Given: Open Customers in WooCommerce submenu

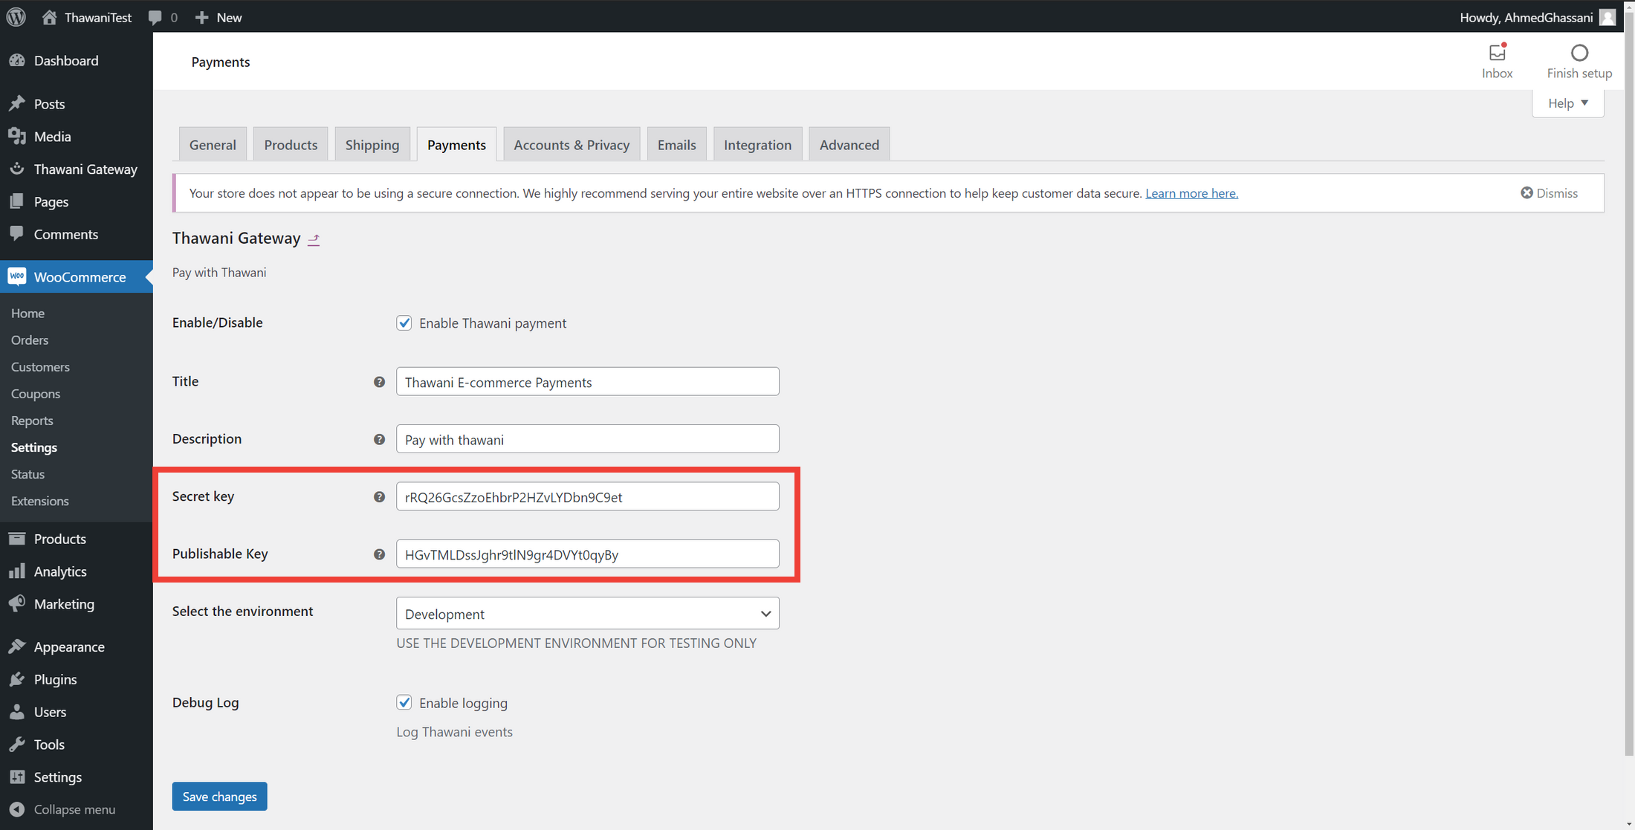Looking at the screenshot, I should (x=40, y=367).
